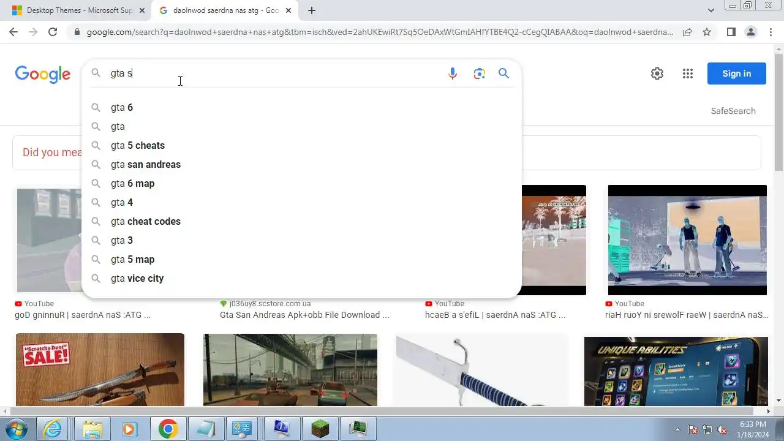Screen dimensions: 784x441
Task: Select suggestion gta cheat codes
Action: (x=301, y=222)
